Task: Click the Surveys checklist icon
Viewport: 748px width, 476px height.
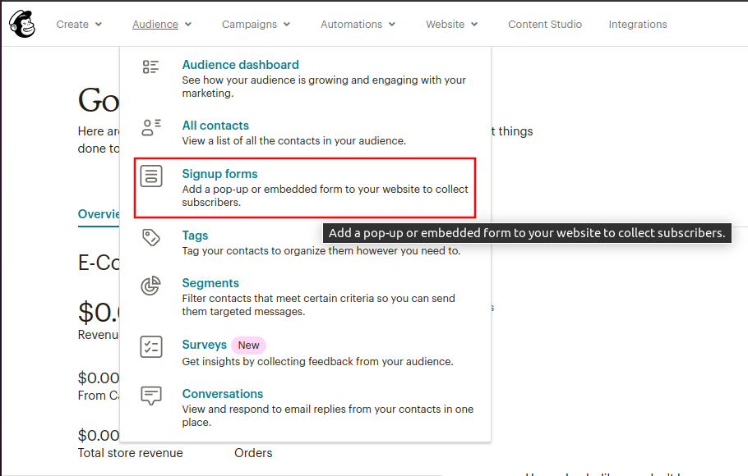Action: coord(151,346)
